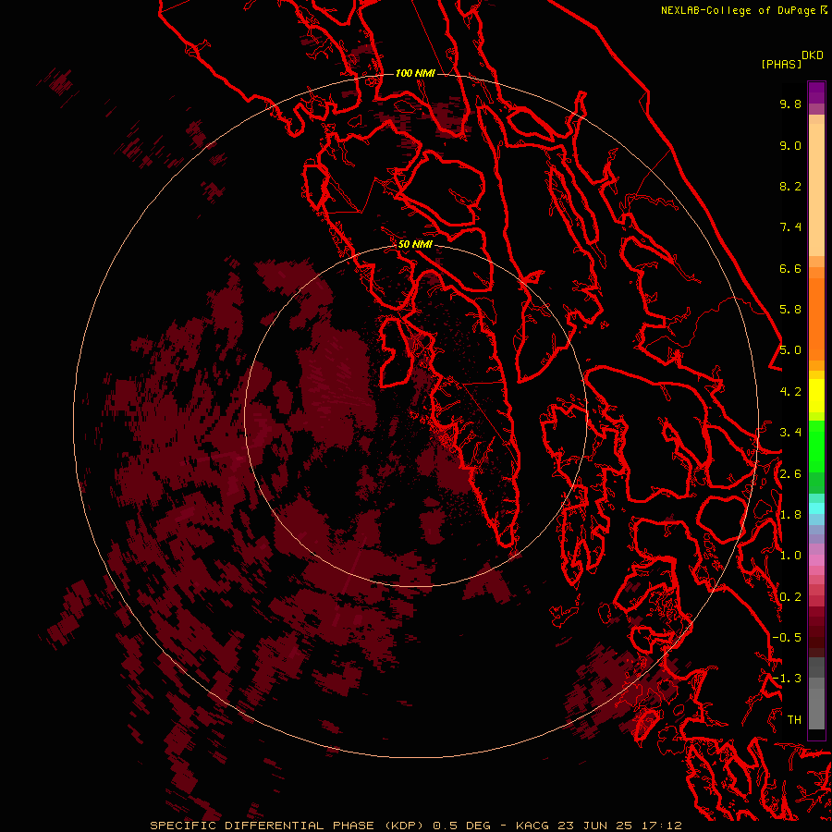Click the bright green band of the color bar
Viewport: 832px width, 832px height.
pyautogui.click(x=816, y=446)
